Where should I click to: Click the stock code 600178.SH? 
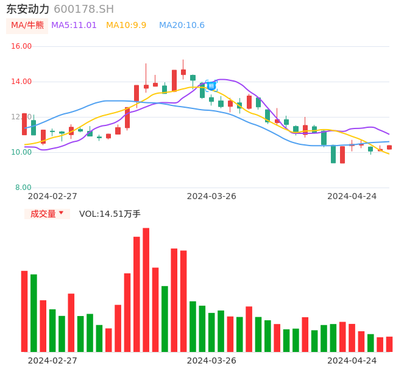pos(83,9)
